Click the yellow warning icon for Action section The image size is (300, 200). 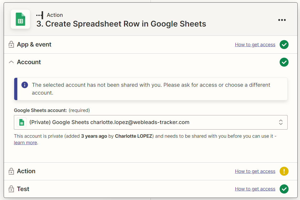pyautogui.click(x=284, y=171)
